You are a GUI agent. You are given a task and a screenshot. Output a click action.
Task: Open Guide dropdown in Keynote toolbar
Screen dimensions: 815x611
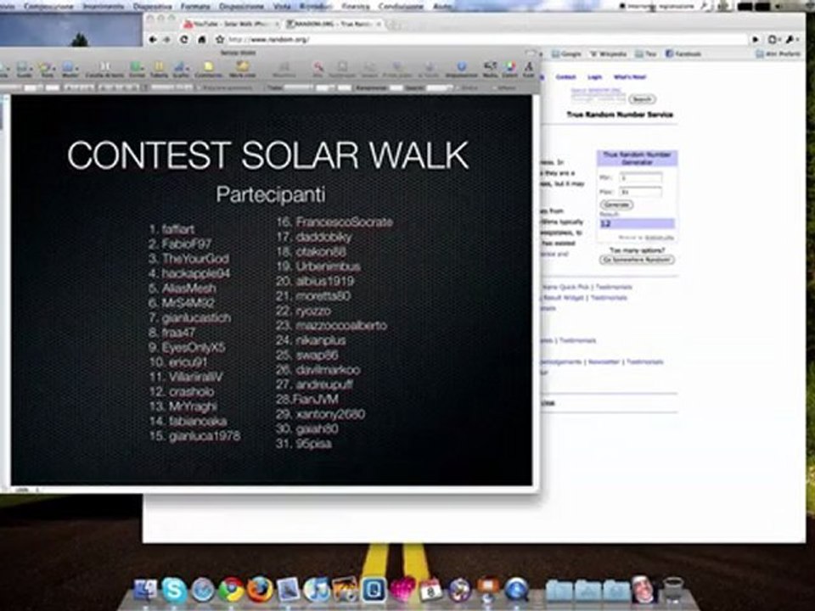pos(24,70)
